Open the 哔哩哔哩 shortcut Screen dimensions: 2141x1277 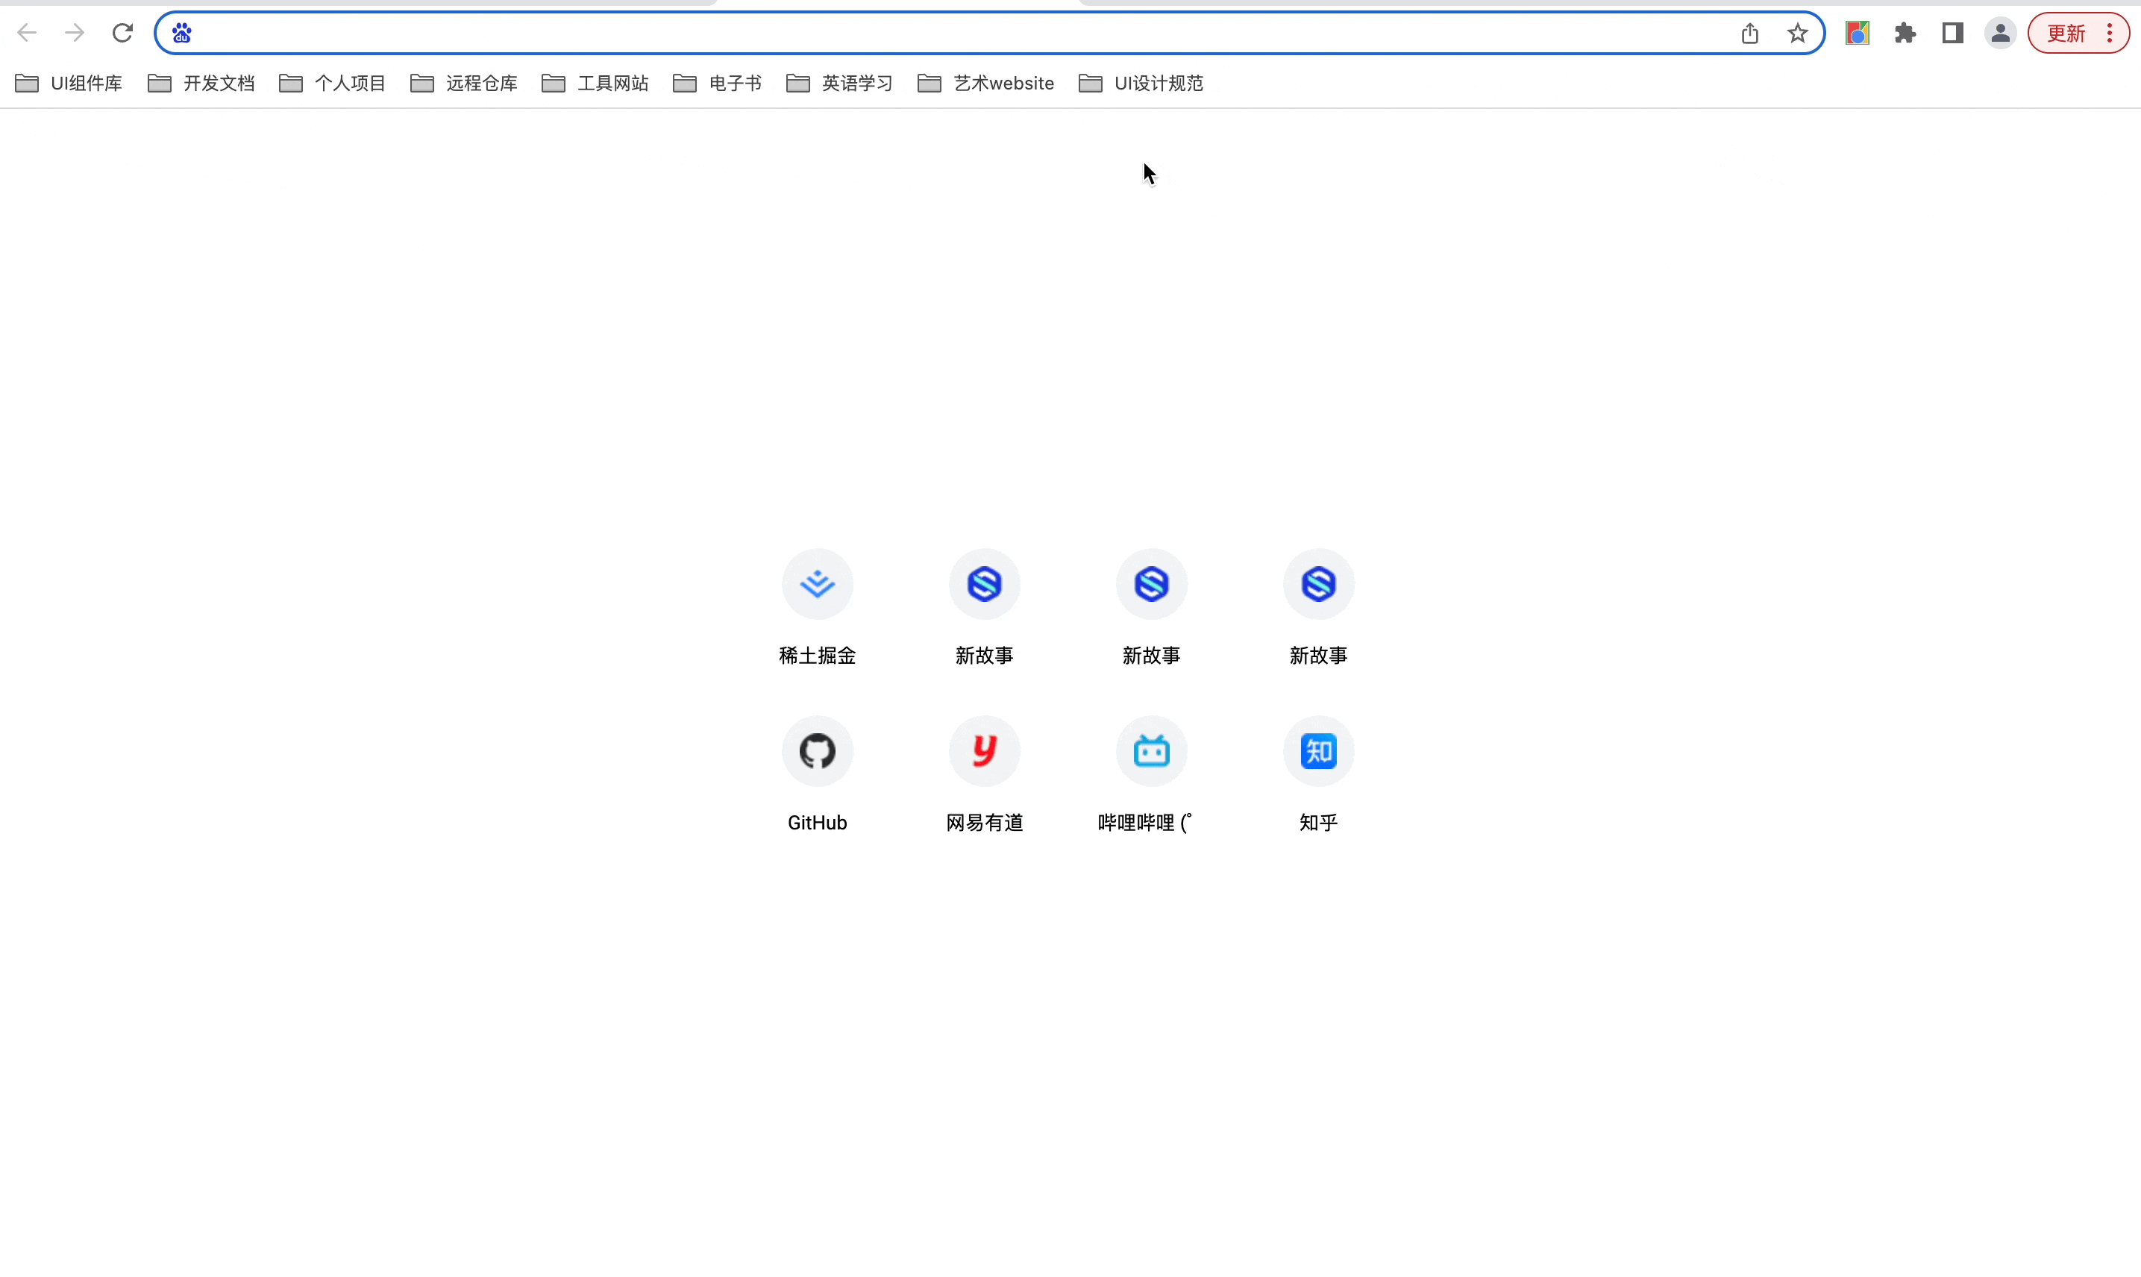(1151, 750)
